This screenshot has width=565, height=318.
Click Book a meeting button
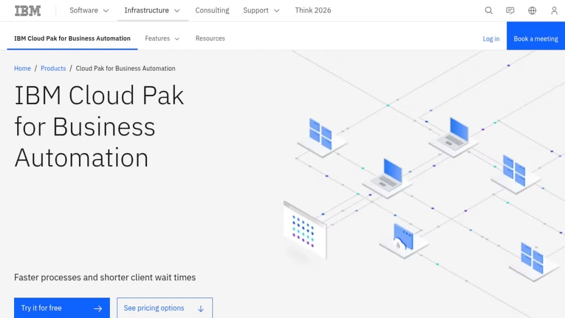[x=536, y=36]
